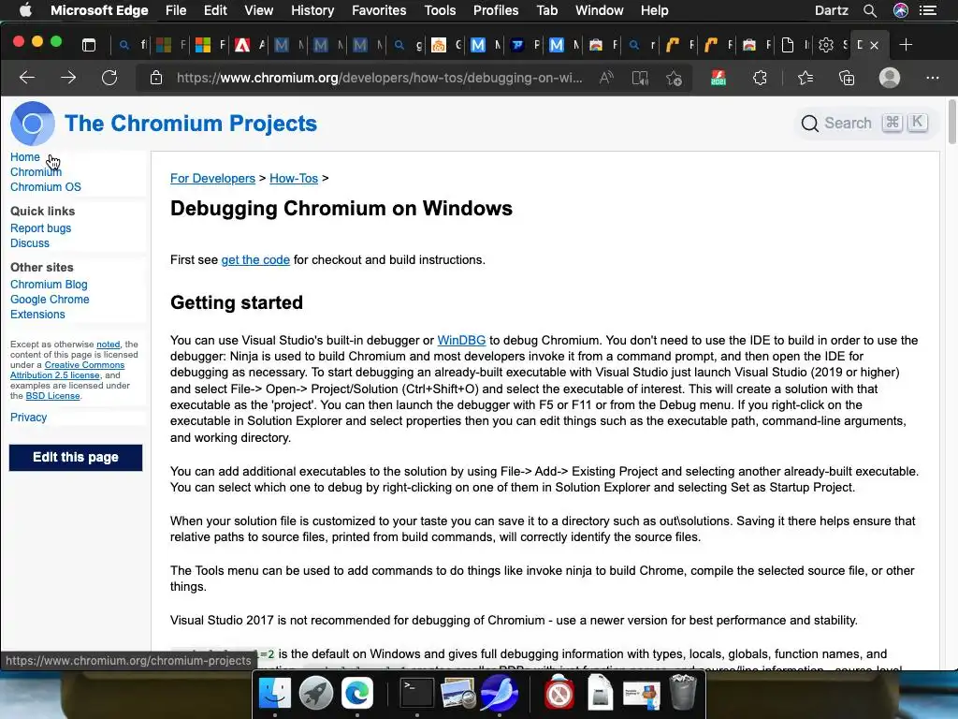
Task: Open the red prohibited-sign app in Dock
Action: pos(559,693)
